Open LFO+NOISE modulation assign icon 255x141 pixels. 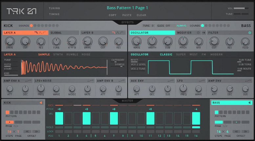pyautogui.click(x=91, y=81)
